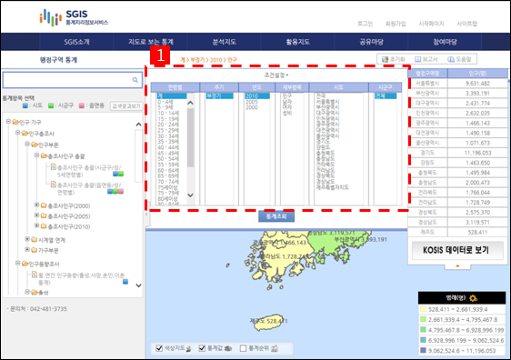511x360 pixels.
Task: Select 0 - 4세 in the age list
Action: point(165,102)
